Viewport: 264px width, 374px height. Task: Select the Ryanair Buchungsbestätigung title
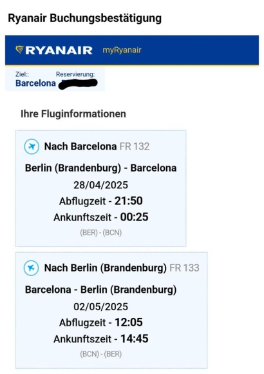85,18
